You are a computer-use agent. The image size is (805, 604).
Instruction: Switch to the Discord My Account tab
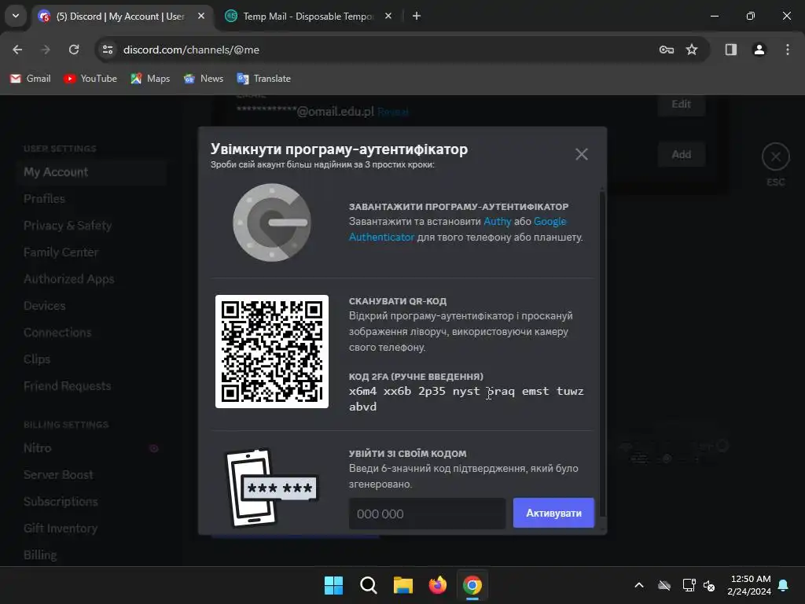click(120, 17)
